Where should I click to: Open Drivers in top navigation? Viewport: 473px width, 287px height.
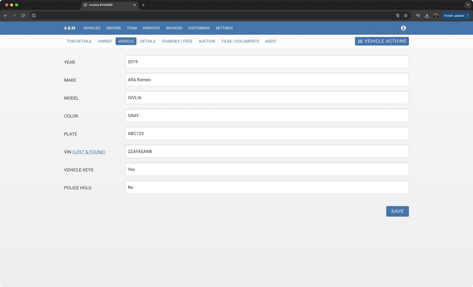pyautogui.click(x=113, y=28)
